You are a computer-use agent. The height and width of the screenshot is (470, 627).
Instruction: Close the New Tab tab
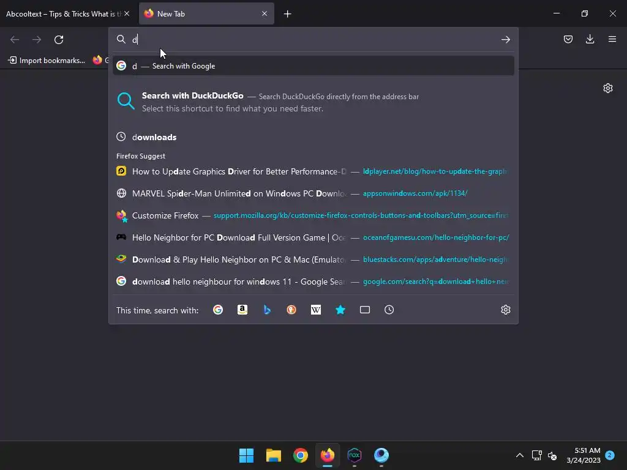click(x=265, y=13)
